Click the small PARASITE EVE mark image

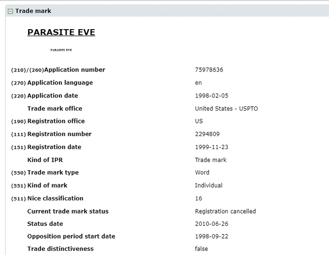(61, 50)
